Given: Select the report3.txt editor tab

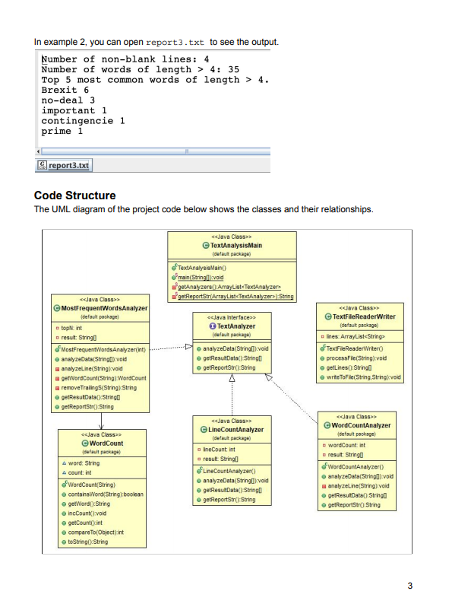Looking at the screenshot, I should [x=64, y=165].
